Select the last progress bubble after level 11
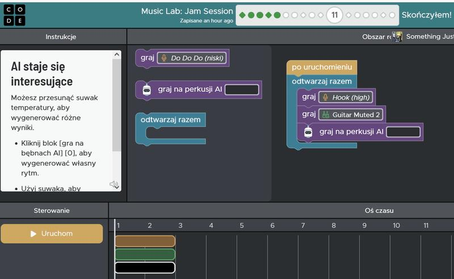Screen dimensions: 454x279 pyautogui.click(x=392, y=15)
